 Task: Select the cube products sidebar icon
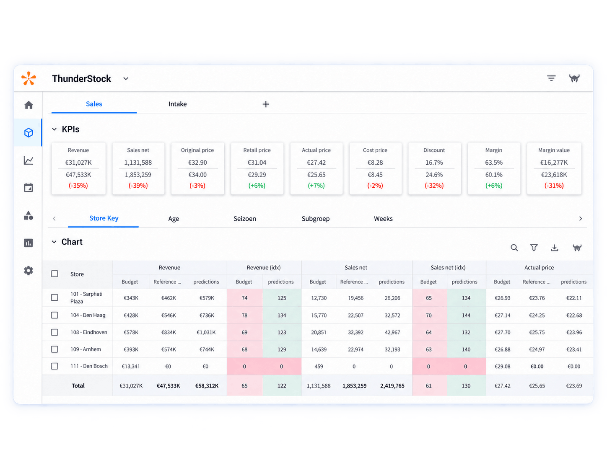[x=29, y=133]
